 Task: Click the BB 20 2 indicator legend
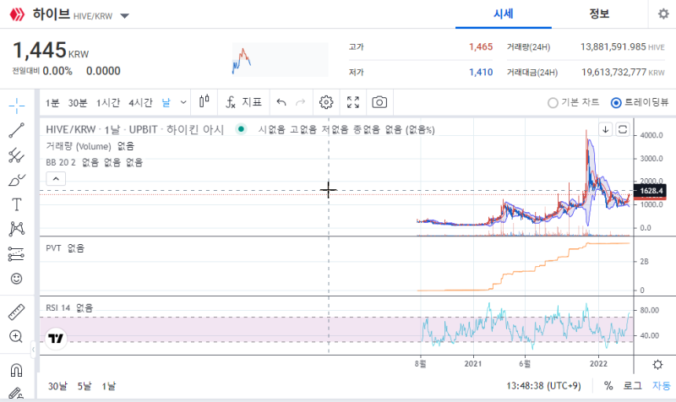point(61,162)
